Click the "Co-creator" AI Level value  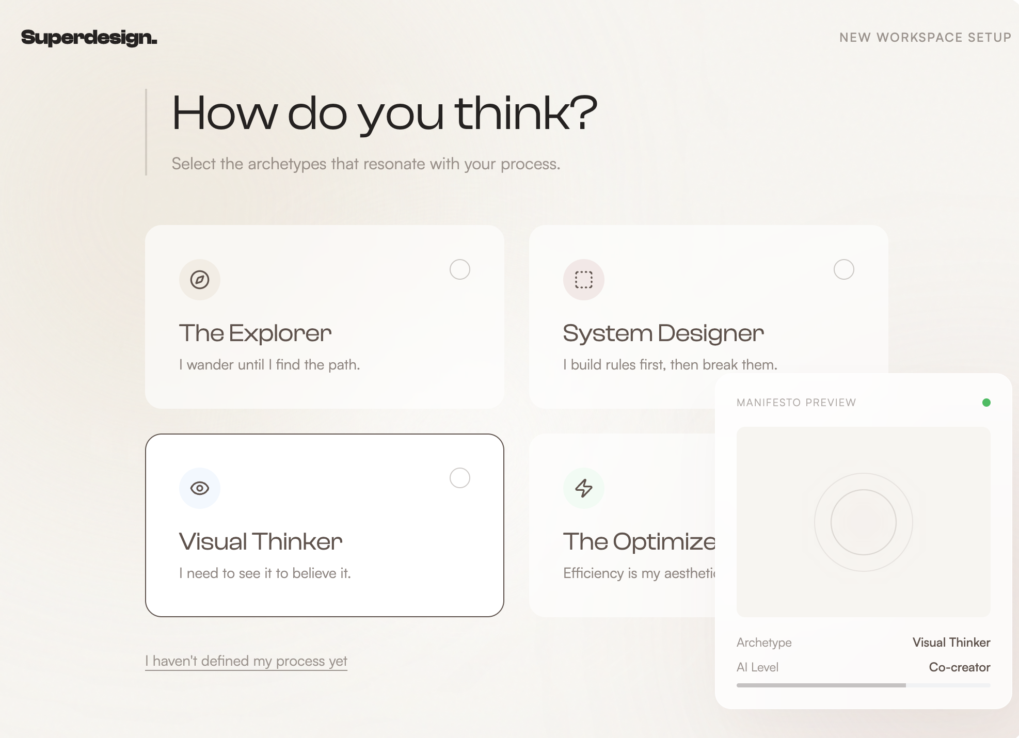coord(960,667)
